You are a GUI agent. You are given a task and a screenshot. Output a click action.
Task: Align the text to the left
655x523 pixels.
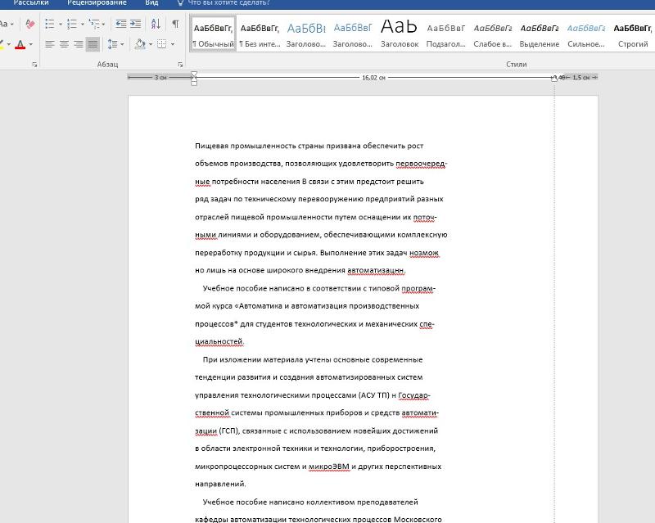(x=49, y=43)
